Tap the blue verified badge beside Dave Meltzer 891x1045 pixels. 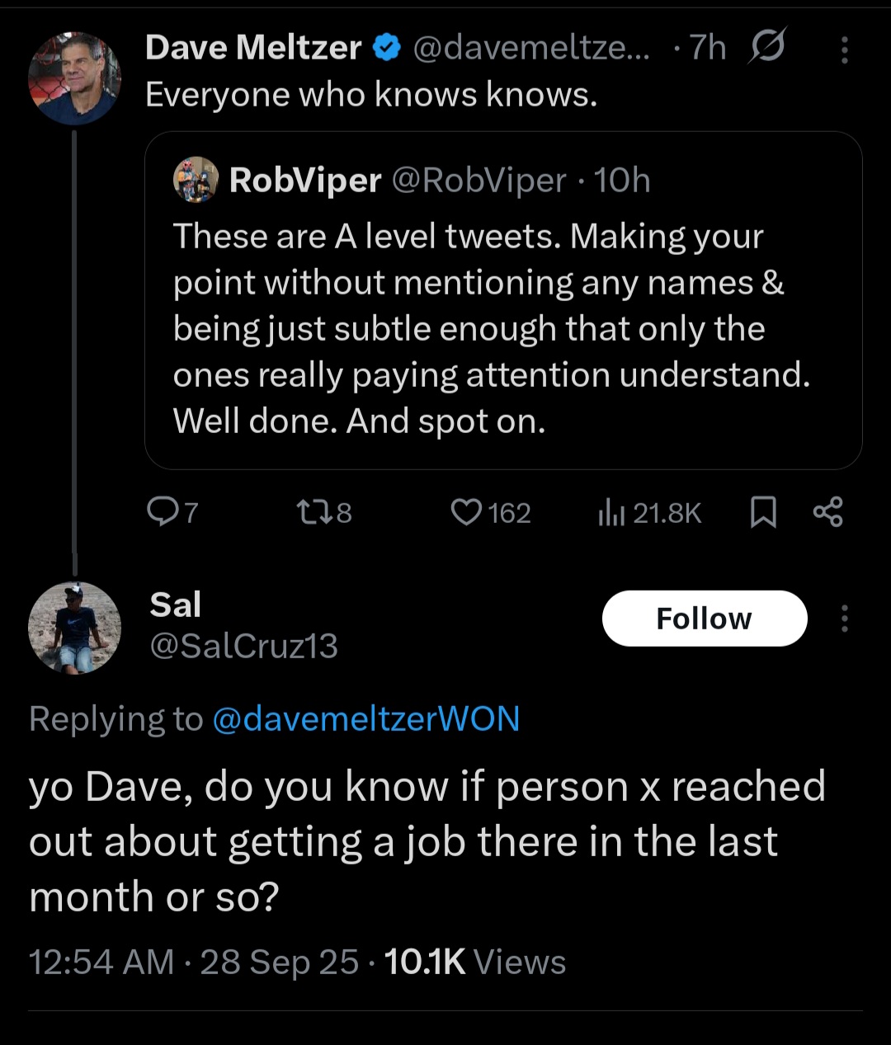387,49
